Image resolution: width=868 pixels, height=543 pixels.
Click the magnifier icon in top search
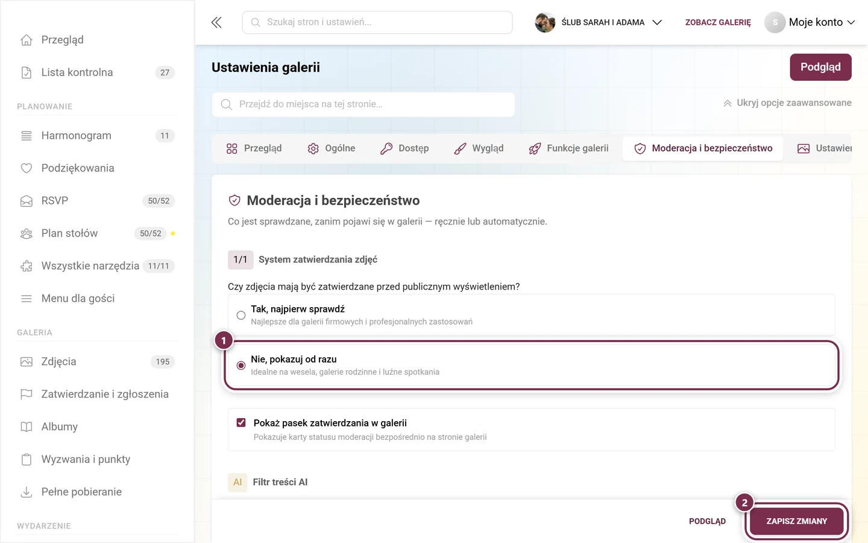coord(256,22)
